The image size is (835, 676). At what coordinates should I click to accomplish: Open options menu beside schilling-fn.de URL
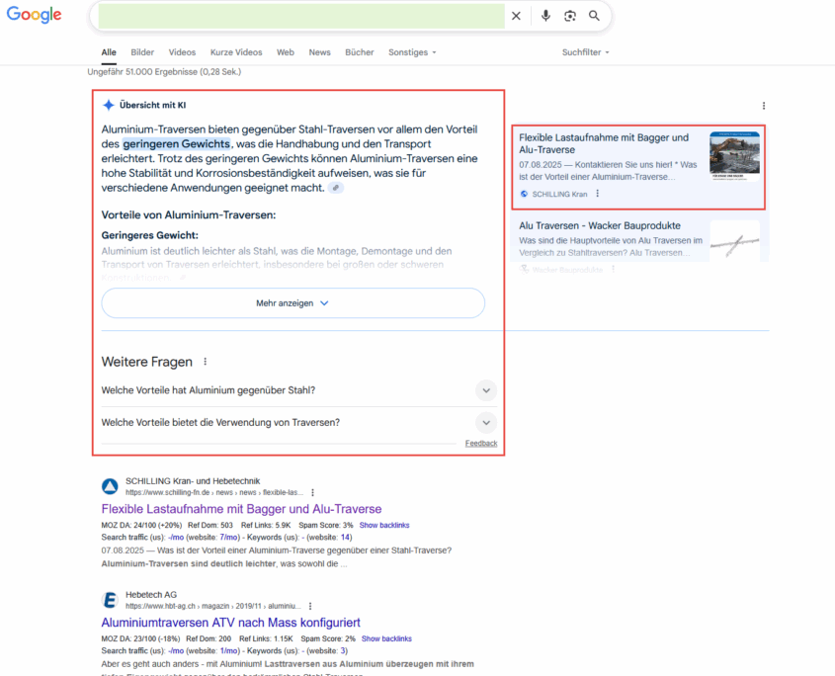pos(312,493)
